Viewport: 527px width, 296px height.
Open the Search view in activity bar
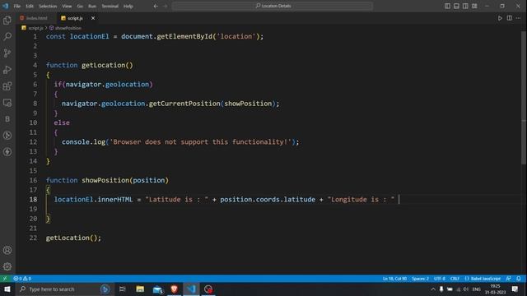click(7, 36)
